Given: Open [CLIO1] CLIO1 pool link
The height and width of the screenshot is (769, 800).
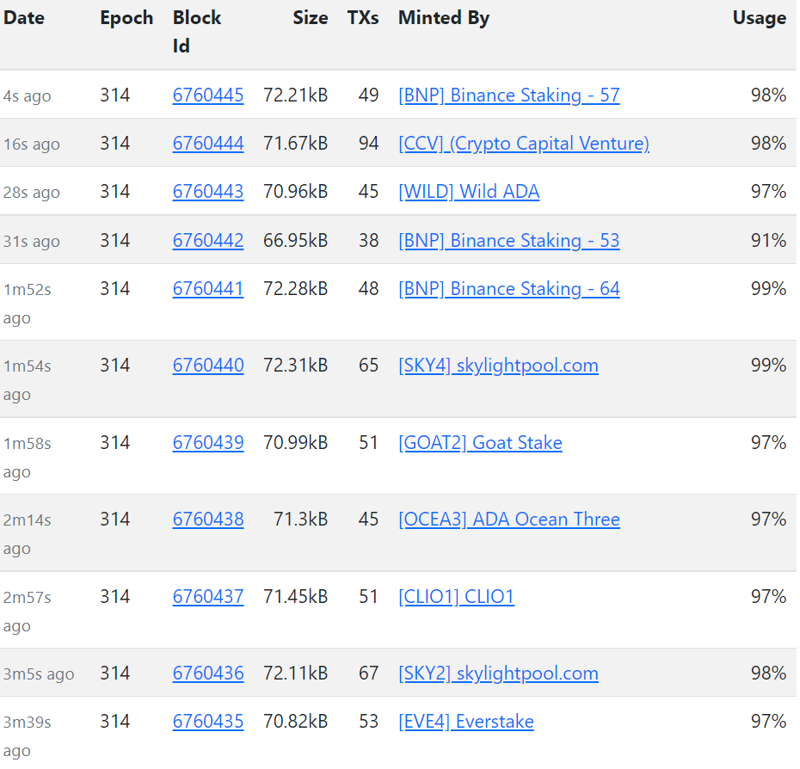Looking at the screenshot, I should (456, 596).
